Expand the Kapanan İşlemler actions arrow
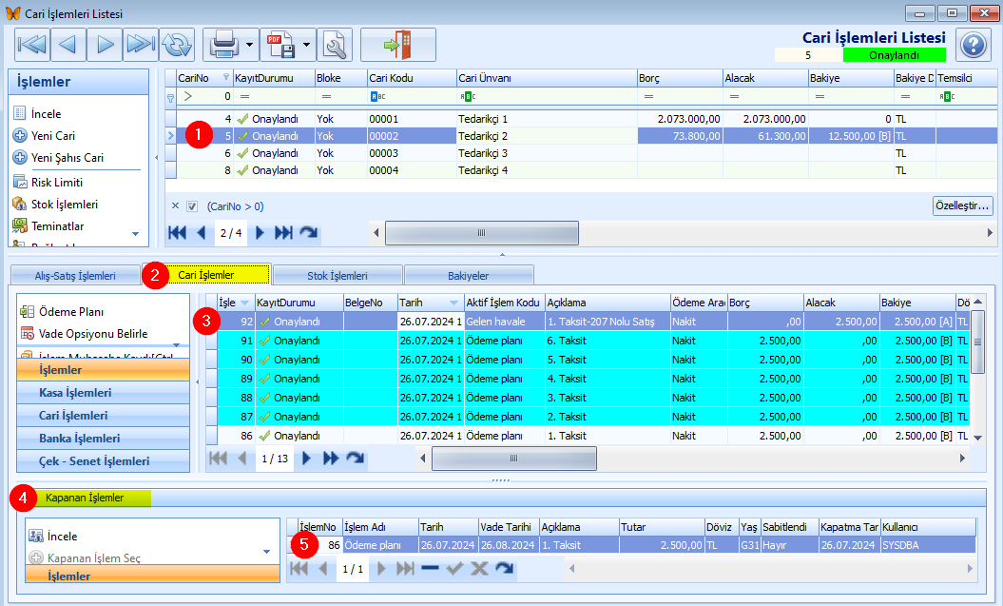1003x606 pixels. (267, 552)
